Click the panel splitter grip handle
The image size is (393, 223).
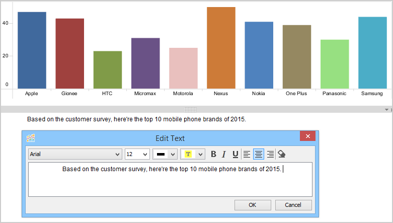[x=191, y=110]
